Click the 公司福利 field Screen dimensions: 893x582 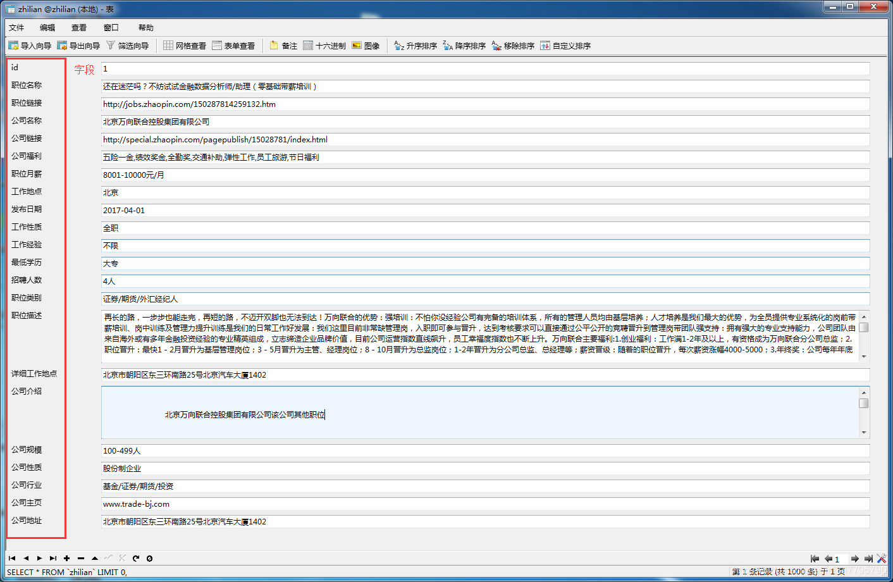pyautogui.click(x=485, y=157)
